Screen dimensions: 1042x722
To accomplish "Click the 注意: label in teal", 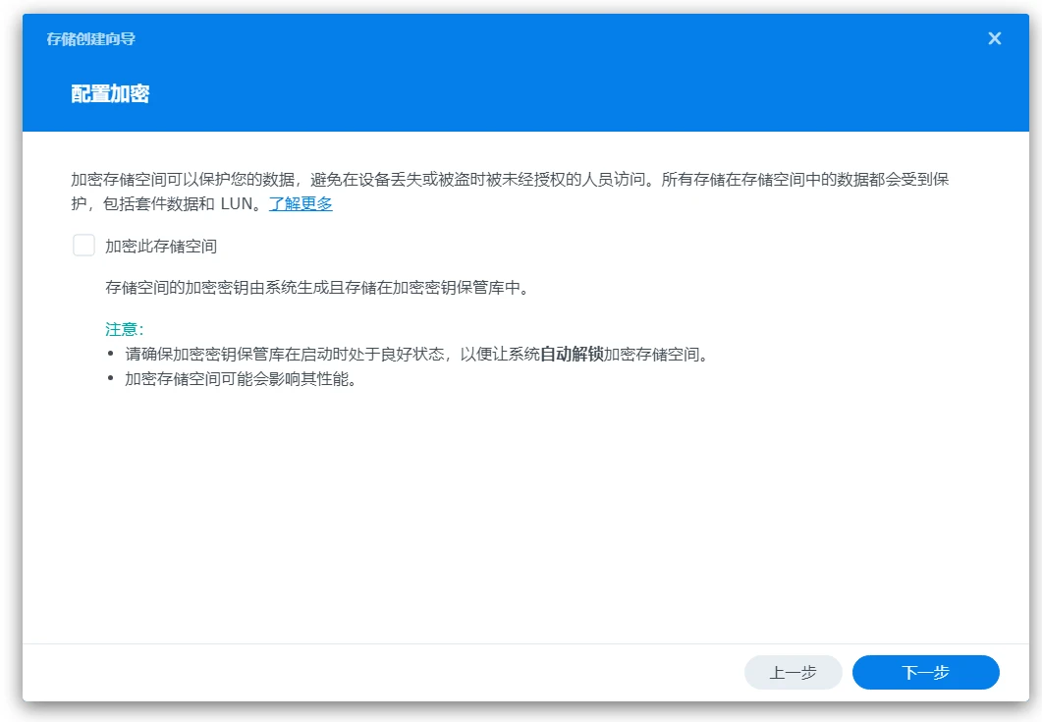I will tap(125, 329).
